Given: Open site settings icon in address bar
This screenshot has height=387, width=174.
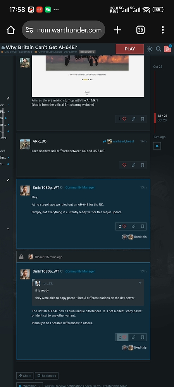Looking at the screenshot, I should click(x=29, y=30).
